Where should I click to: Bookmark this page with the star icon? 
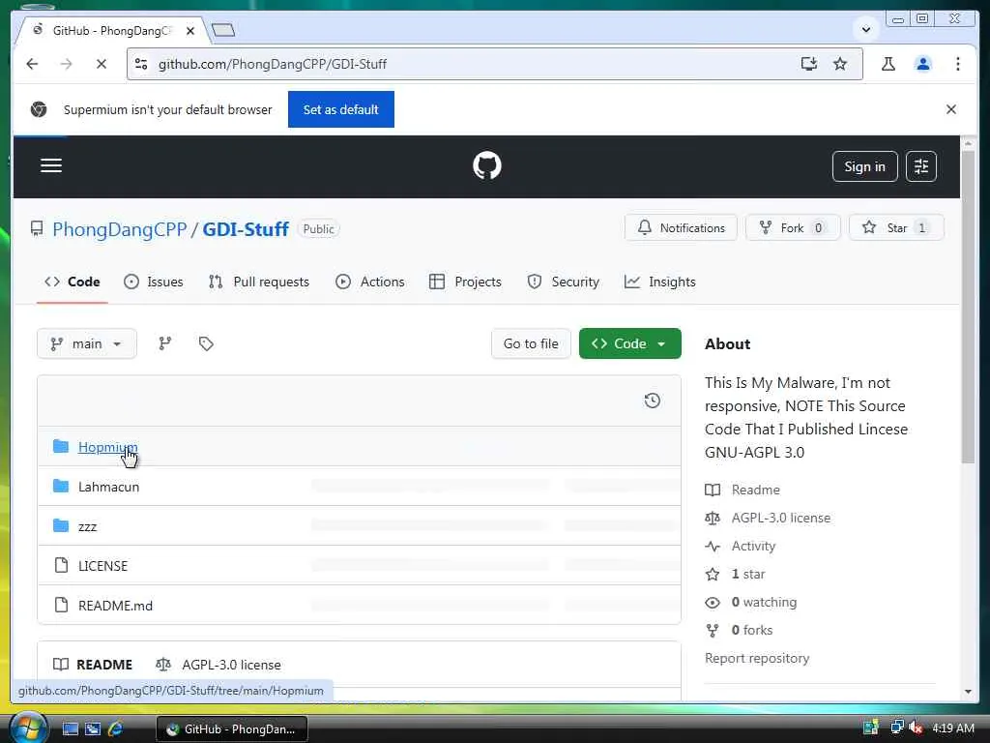click(840, 64)
